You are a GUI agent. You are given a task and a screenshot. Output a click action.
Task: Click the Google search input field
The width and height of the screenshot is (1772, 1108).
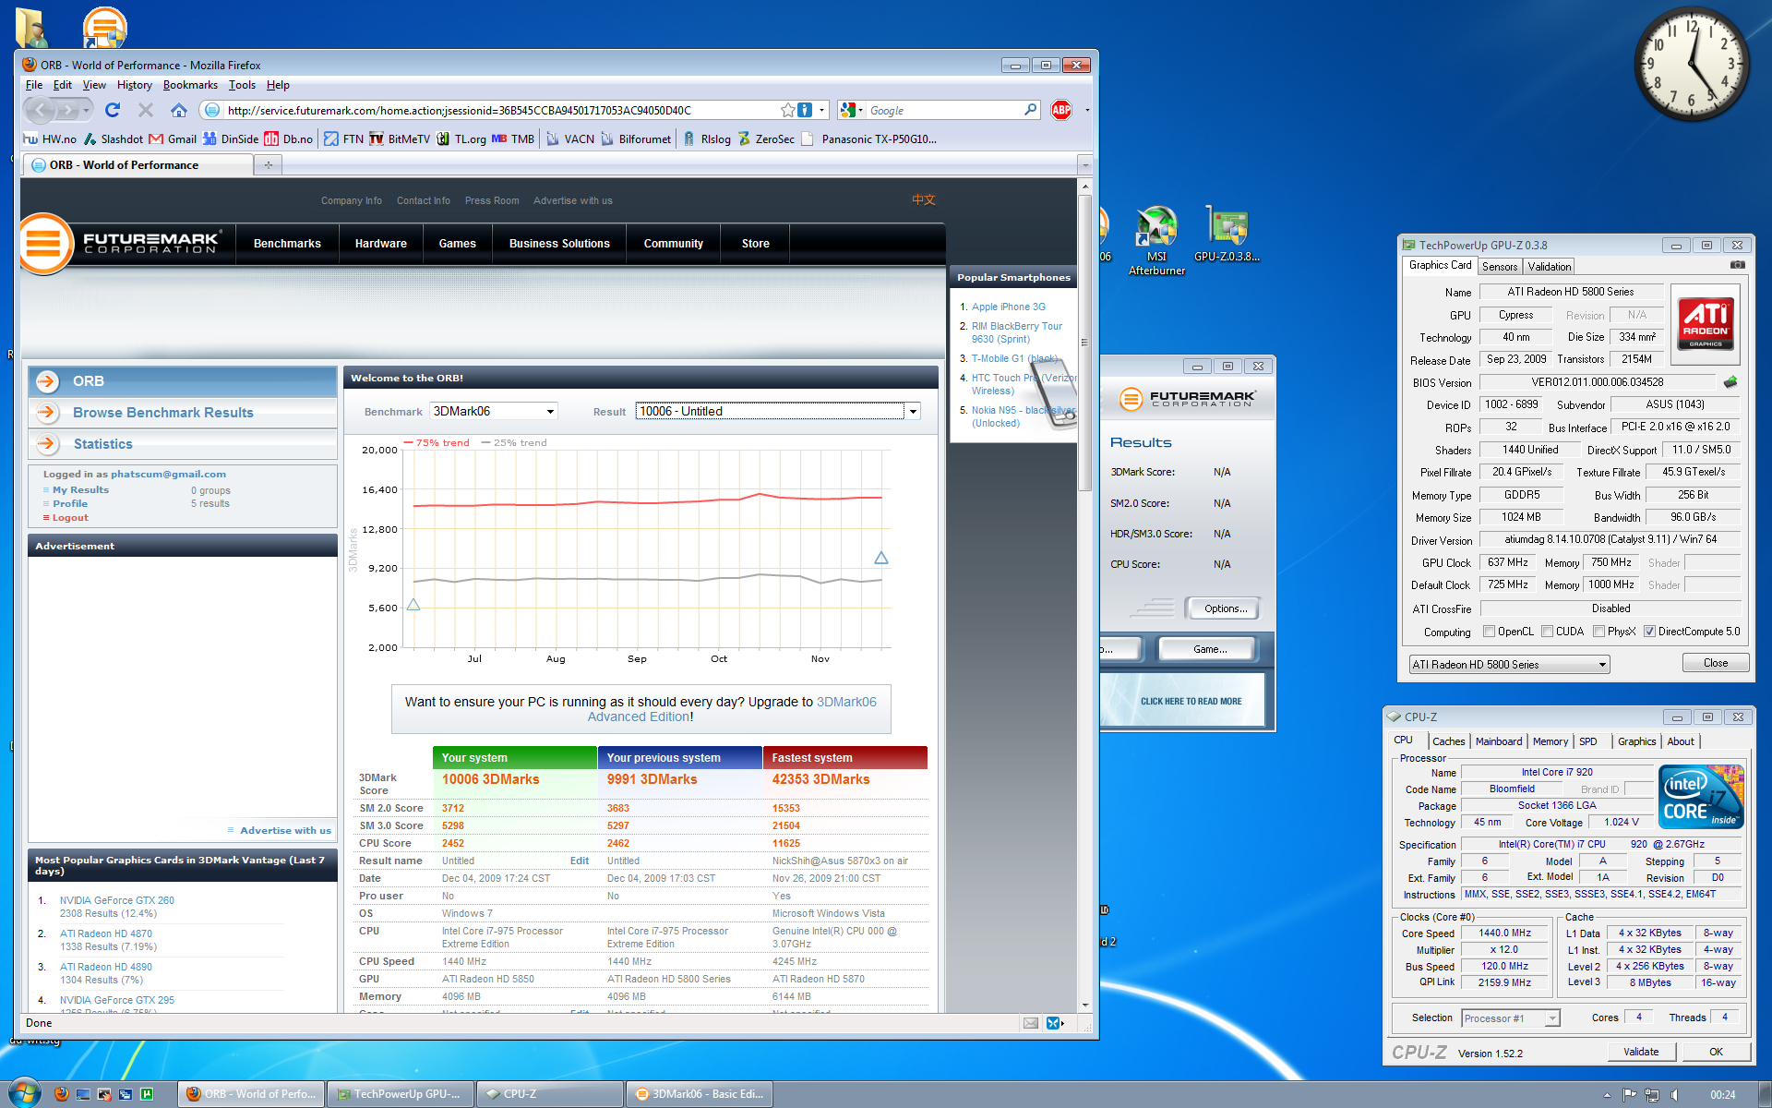941,110
